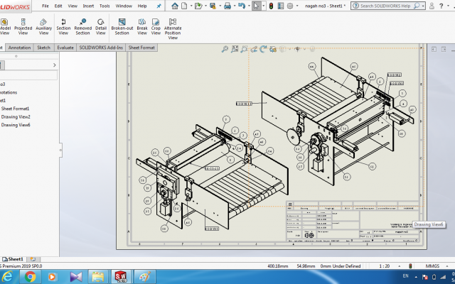Open Windows Explorer folder from taskbar
Image resolution: width=455 pixels, height=284 pixels.
pyautogui.click(x=98, y=277)
